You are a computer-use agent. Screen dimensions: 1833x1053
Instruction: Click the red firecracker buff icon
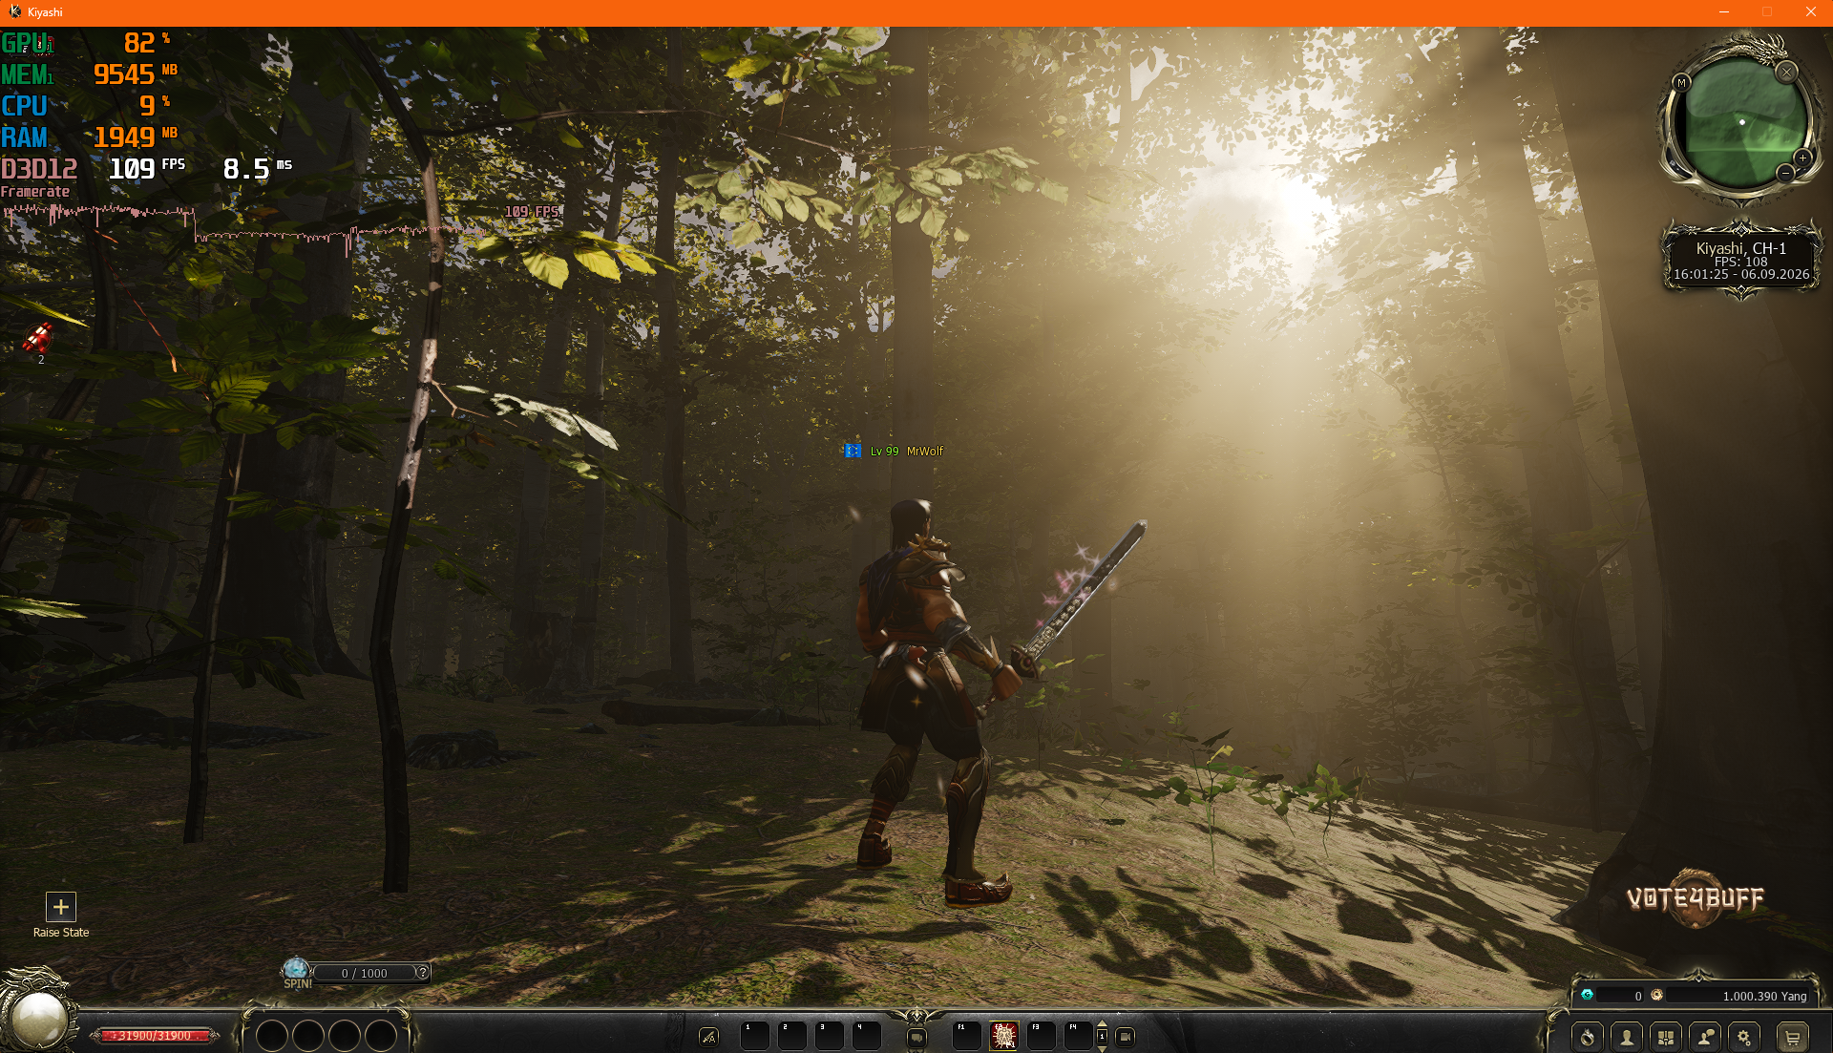[38, 337]
